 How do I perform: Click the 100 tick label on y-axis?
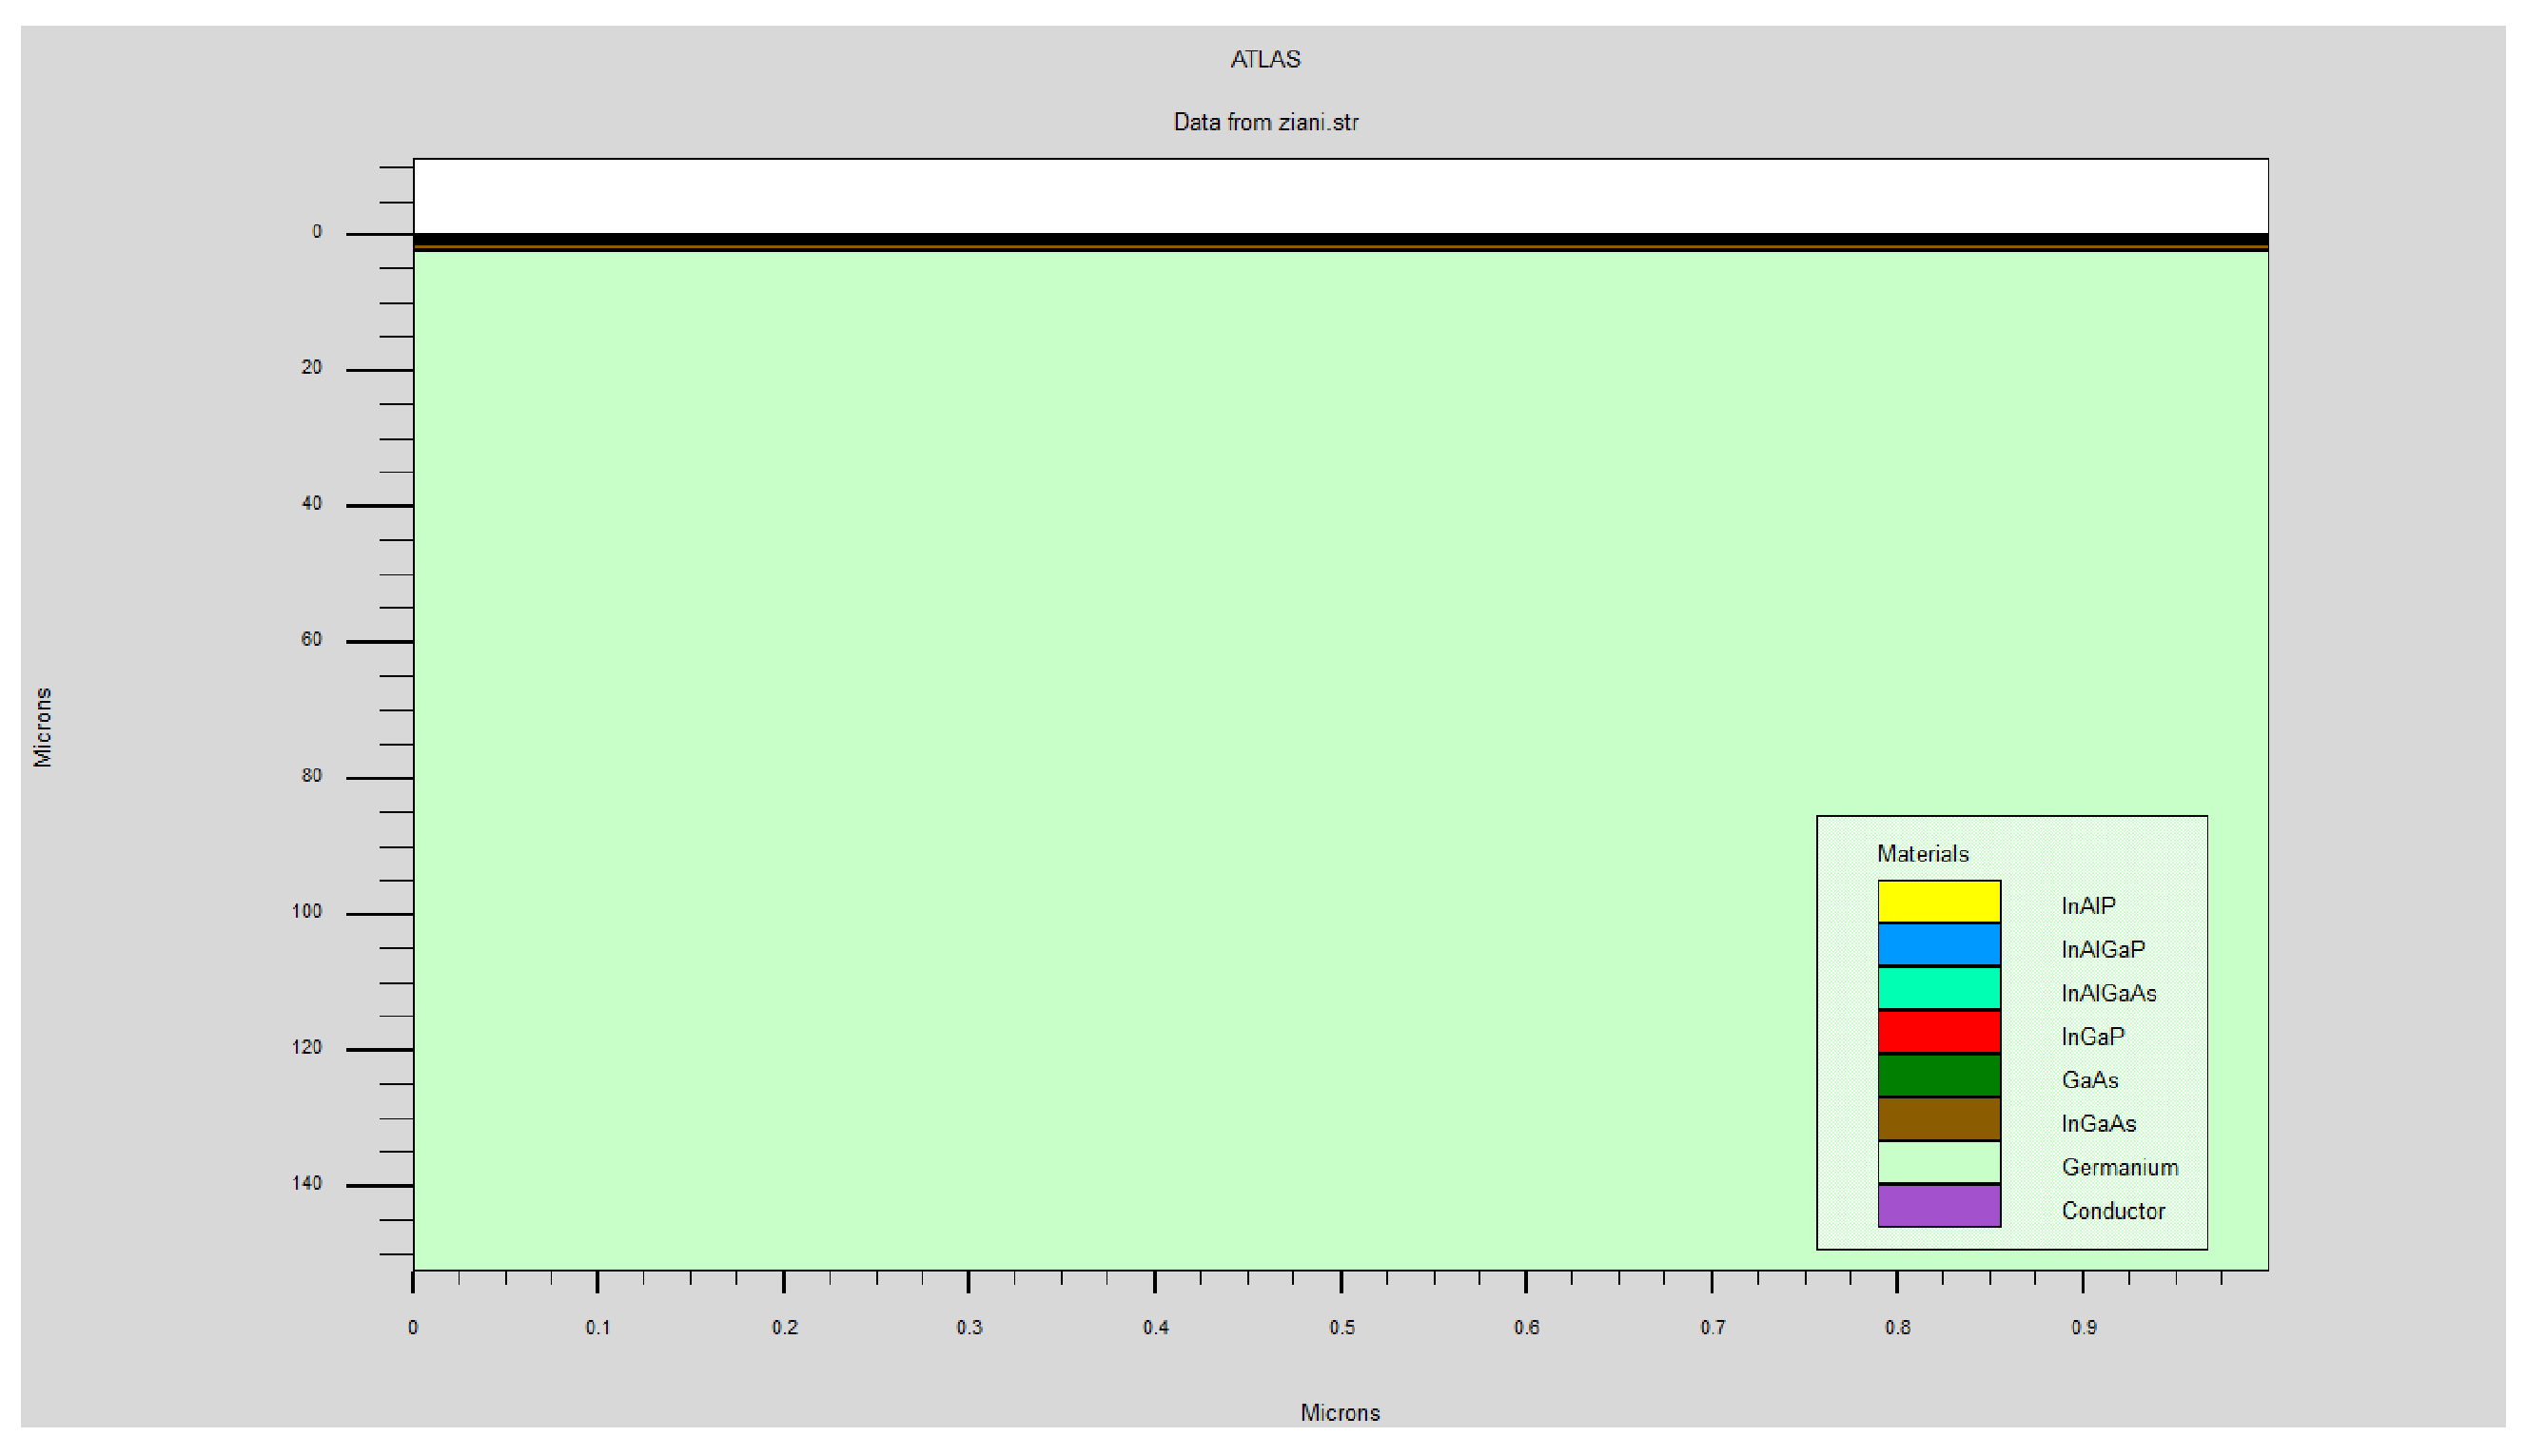pos(307,912)
